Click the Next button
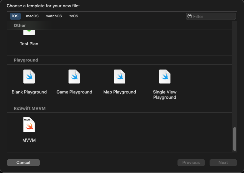Image resolution: width=244 pixels, height=173 pixels. click(223, 162)
